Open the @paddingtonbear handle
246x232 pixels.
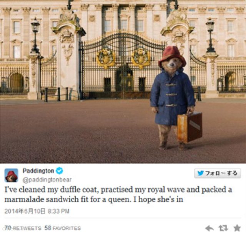click(x=47, y=180)
